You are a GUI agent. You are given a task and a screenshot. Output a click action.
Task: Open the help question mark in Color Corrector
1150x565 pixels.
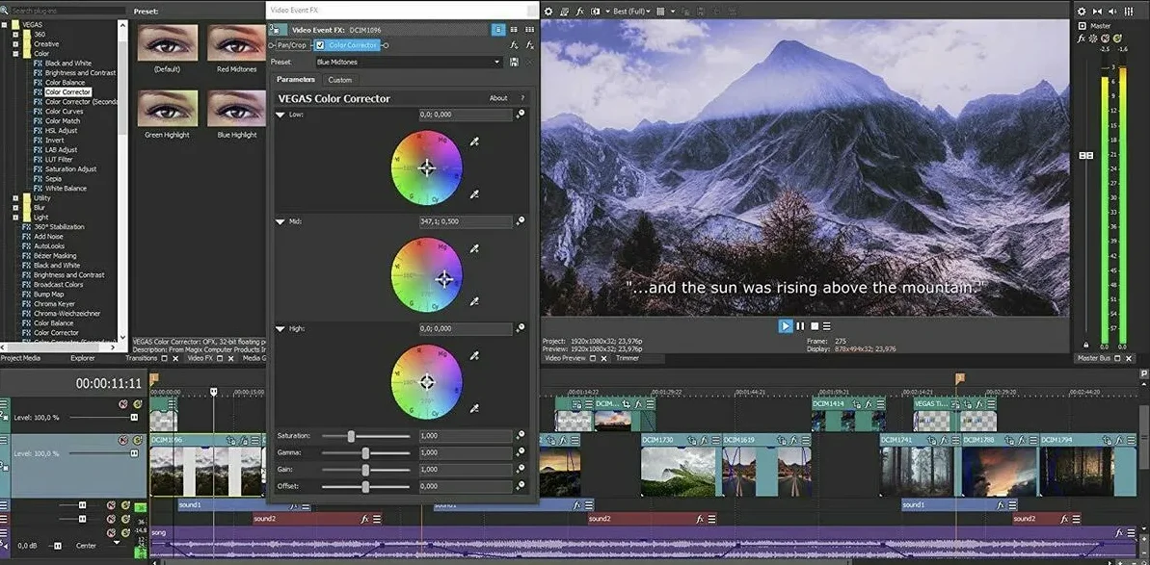click(x=522, y=98)
